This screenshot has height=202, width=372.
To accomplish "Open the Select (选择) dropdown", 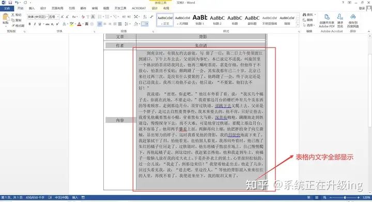I will [308, 25].
